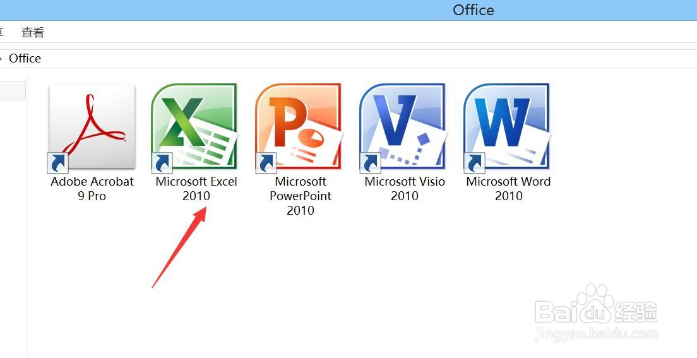Expand the breadcrumb chevron before Office
Viewport: 697px width, 358px height.
[1, 59]
